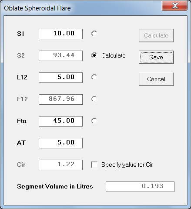Click the F12 label

[22, 99]
